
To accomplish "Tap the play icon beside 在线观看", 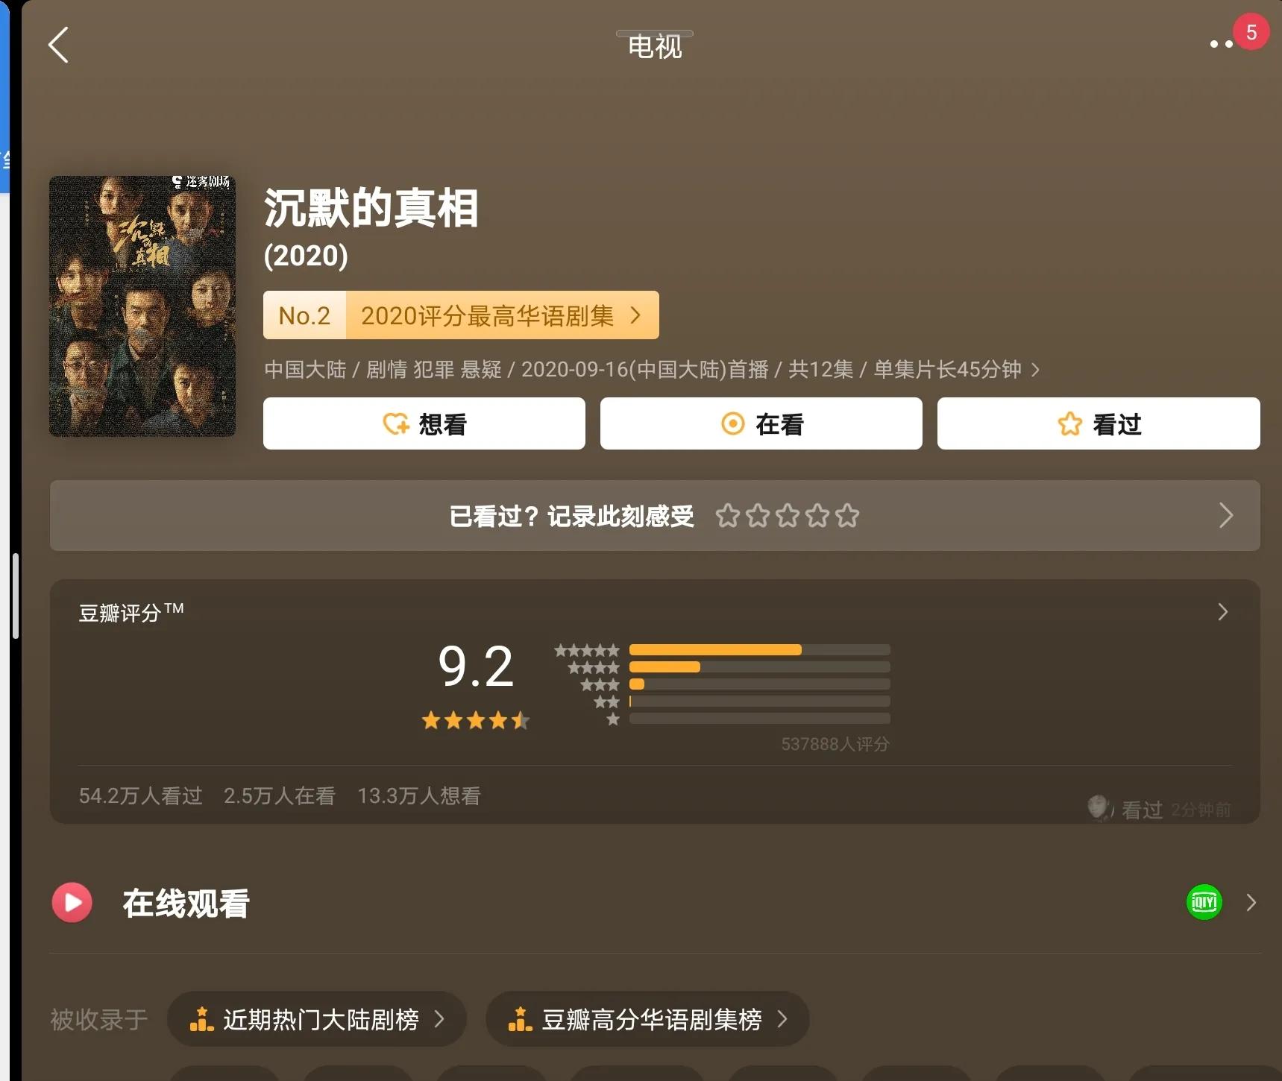I will pos(72,903).
